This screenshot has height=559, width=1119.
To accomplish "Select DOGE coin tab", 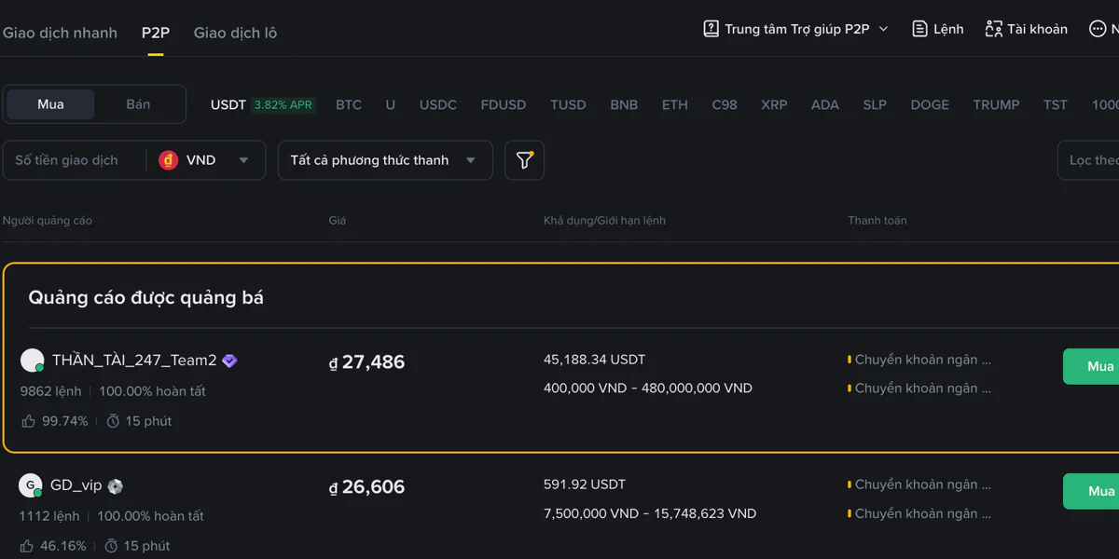I will pyautogui.click(x=930, y=104).
